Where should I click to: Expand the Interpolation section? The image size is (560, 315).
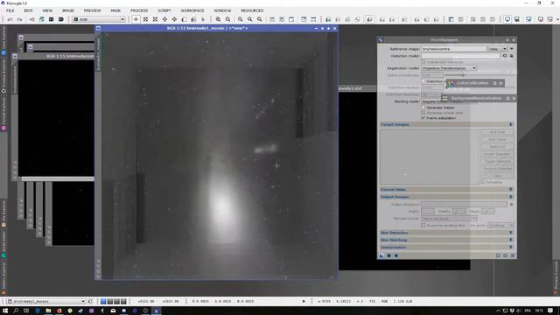[x=510, y=247]
